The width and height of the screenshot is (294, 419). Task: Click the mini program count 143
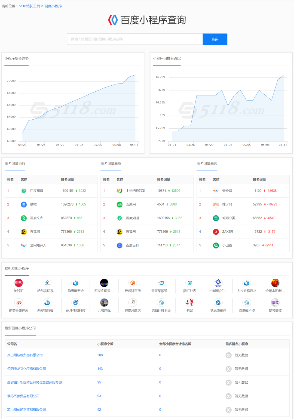click(100, 369)
